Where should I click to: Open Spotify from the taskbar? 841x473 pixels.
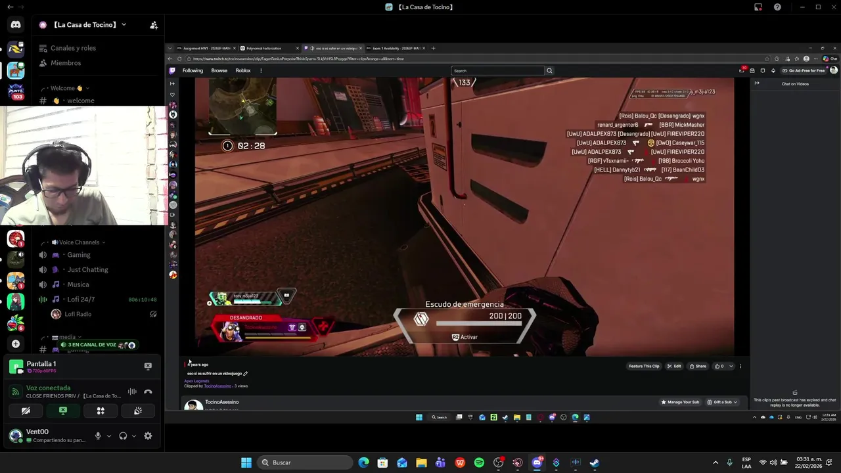479,462
